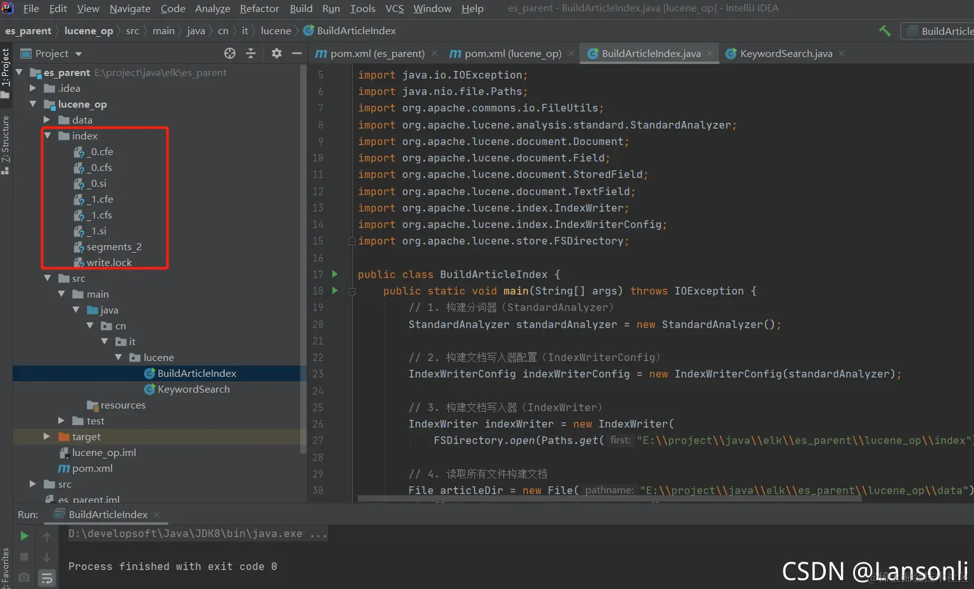Run main method from line 18 gutter
974x589 pixels.
tap(335, 291)
